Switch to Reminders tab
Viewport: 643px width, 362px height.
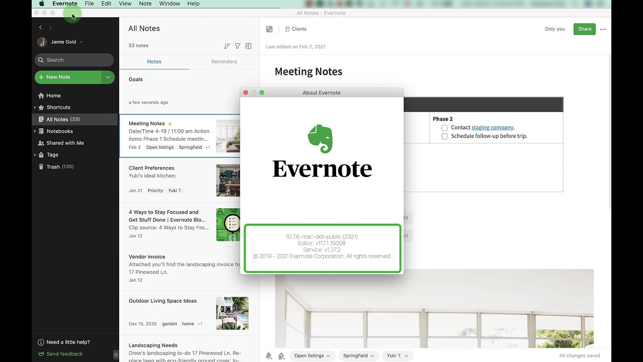pos(224,61)
